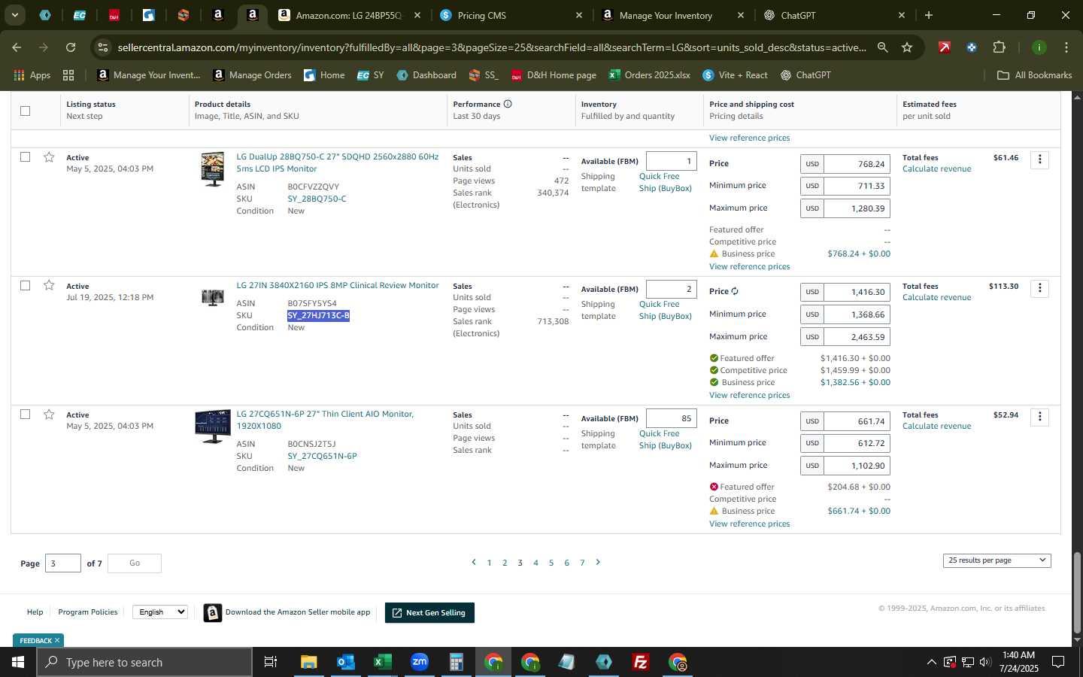1083x677 pixels.
Task: Click the page number input field
Action: click(63, 563)
